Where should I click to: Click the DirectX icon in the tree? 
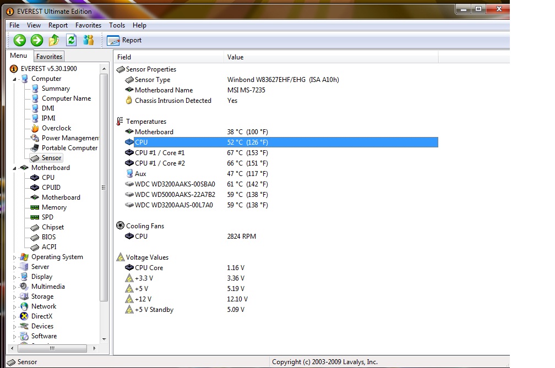coord(24,316)
